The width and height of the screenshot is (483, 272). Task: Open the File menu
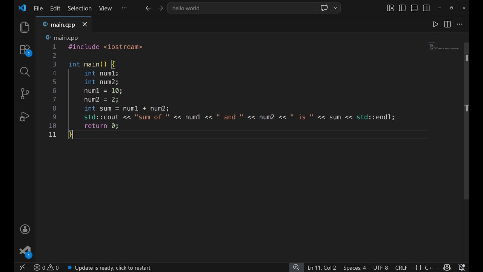coord(38,8)
